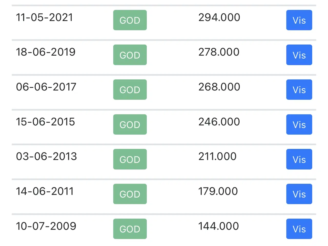
Task: Select the GOD label beside 14-06-2011
Action: [130, 194]
